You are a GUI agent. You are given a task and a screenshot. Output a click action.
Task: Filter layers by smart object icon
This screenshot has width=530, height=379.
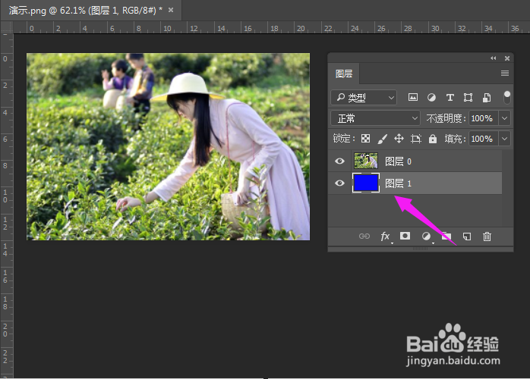click(x=487, y=98)
